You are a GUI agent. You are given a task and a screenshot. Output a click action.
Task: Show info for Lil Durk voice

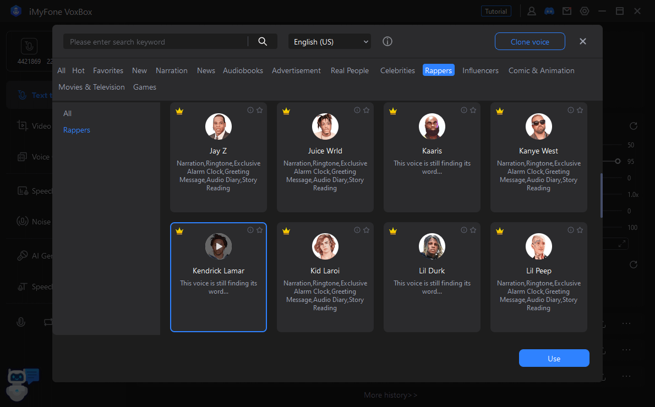463,230
